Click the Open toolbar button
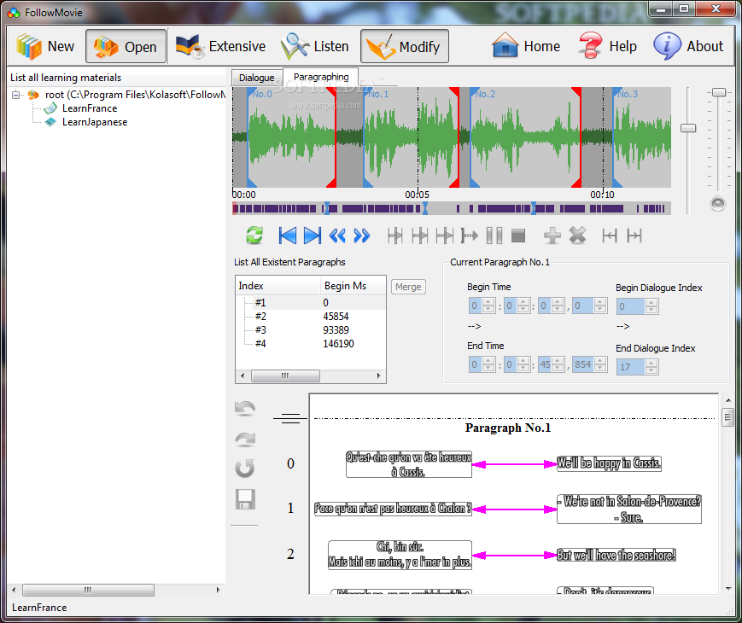 click(126, 46)
